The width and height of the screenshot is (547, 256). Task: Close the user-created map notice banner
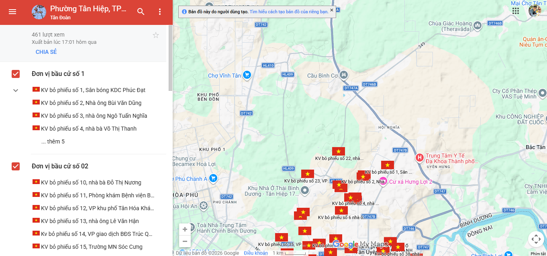(332, 10)
